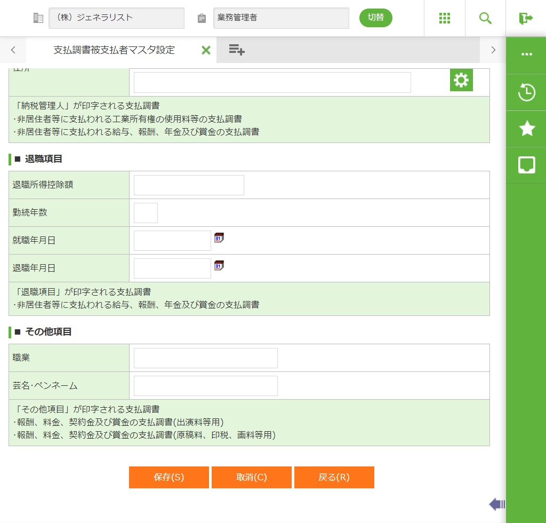Open the three-dots more menu in sidebar
The width and height of the screenshot is (546, 523).
point(526,54)
